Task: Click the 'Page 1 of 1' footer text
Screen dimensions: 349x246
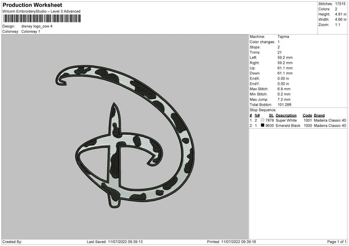Action: (x=337, y=242)
